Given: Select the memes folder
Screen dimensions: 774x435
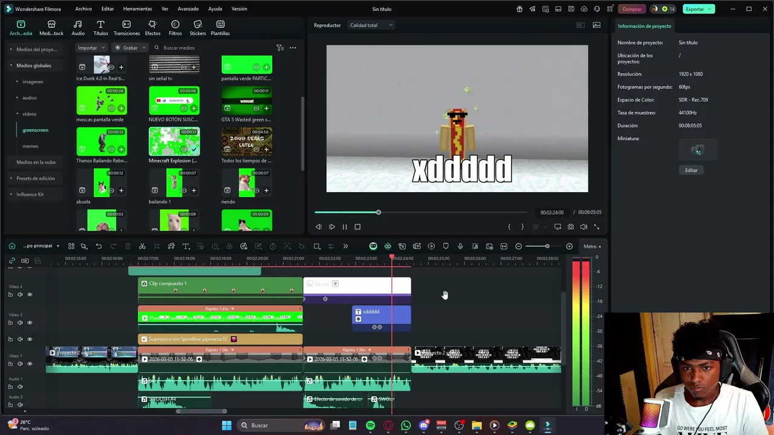Looking at the screenshot, I should [30, 146].
